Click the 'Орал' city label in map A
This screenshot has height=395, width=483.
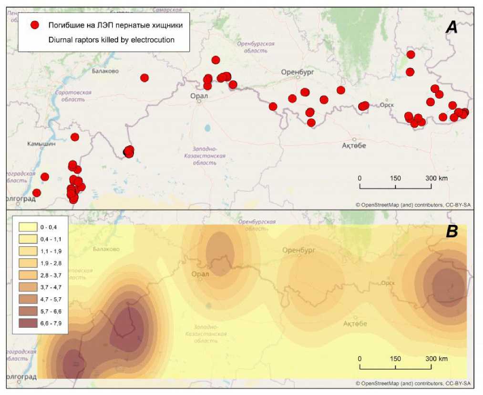(x=199, y=96)
